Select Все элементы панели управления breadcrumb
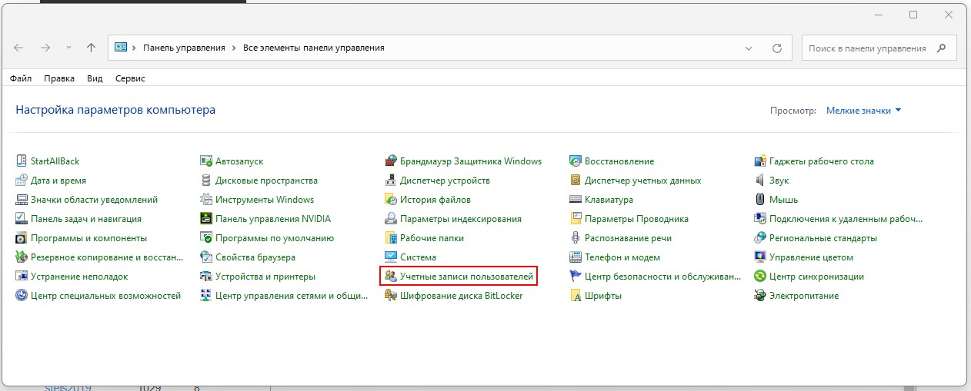Viewport: 971px width, 391px height. [313, 48]
